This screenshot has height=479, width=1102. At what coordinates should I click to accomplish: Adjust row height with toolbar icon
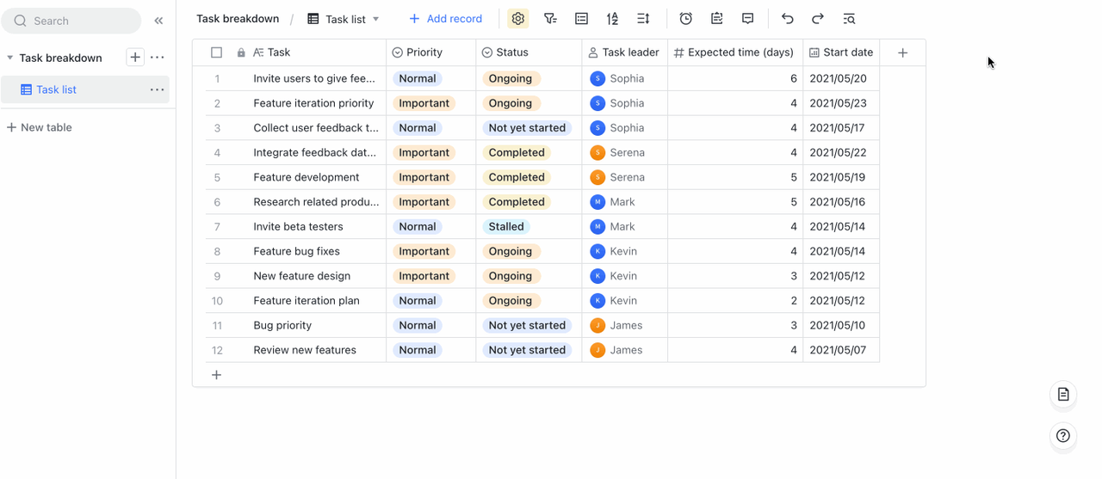pyautogui.click(x=643, y=19)
